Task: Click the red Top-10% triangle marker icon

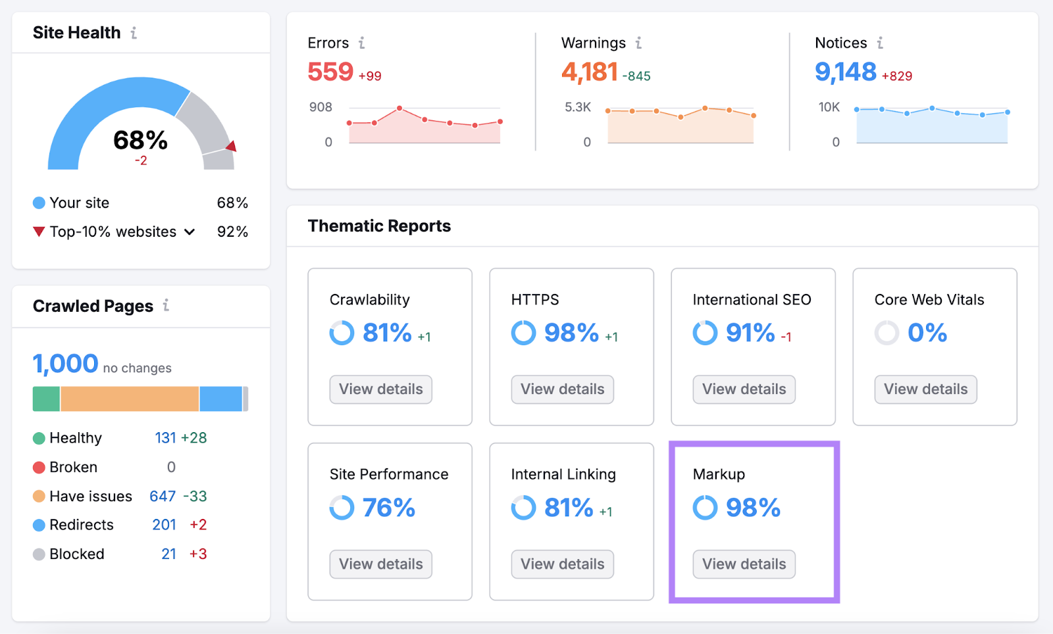Action: (39, 232)
